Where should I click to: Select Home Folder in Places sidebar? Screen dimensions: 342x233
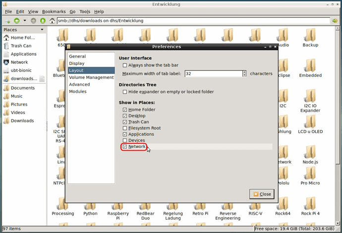(x=24, y=38)
